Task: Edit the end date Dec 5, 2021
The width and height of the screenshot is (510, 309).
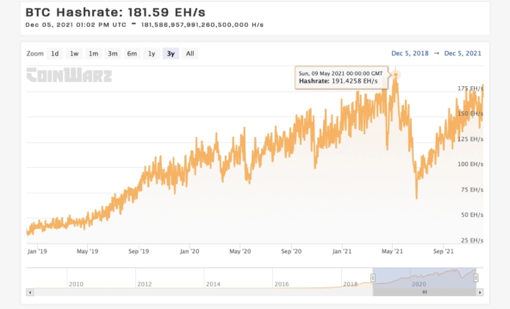Action: (x=462, y=53)
